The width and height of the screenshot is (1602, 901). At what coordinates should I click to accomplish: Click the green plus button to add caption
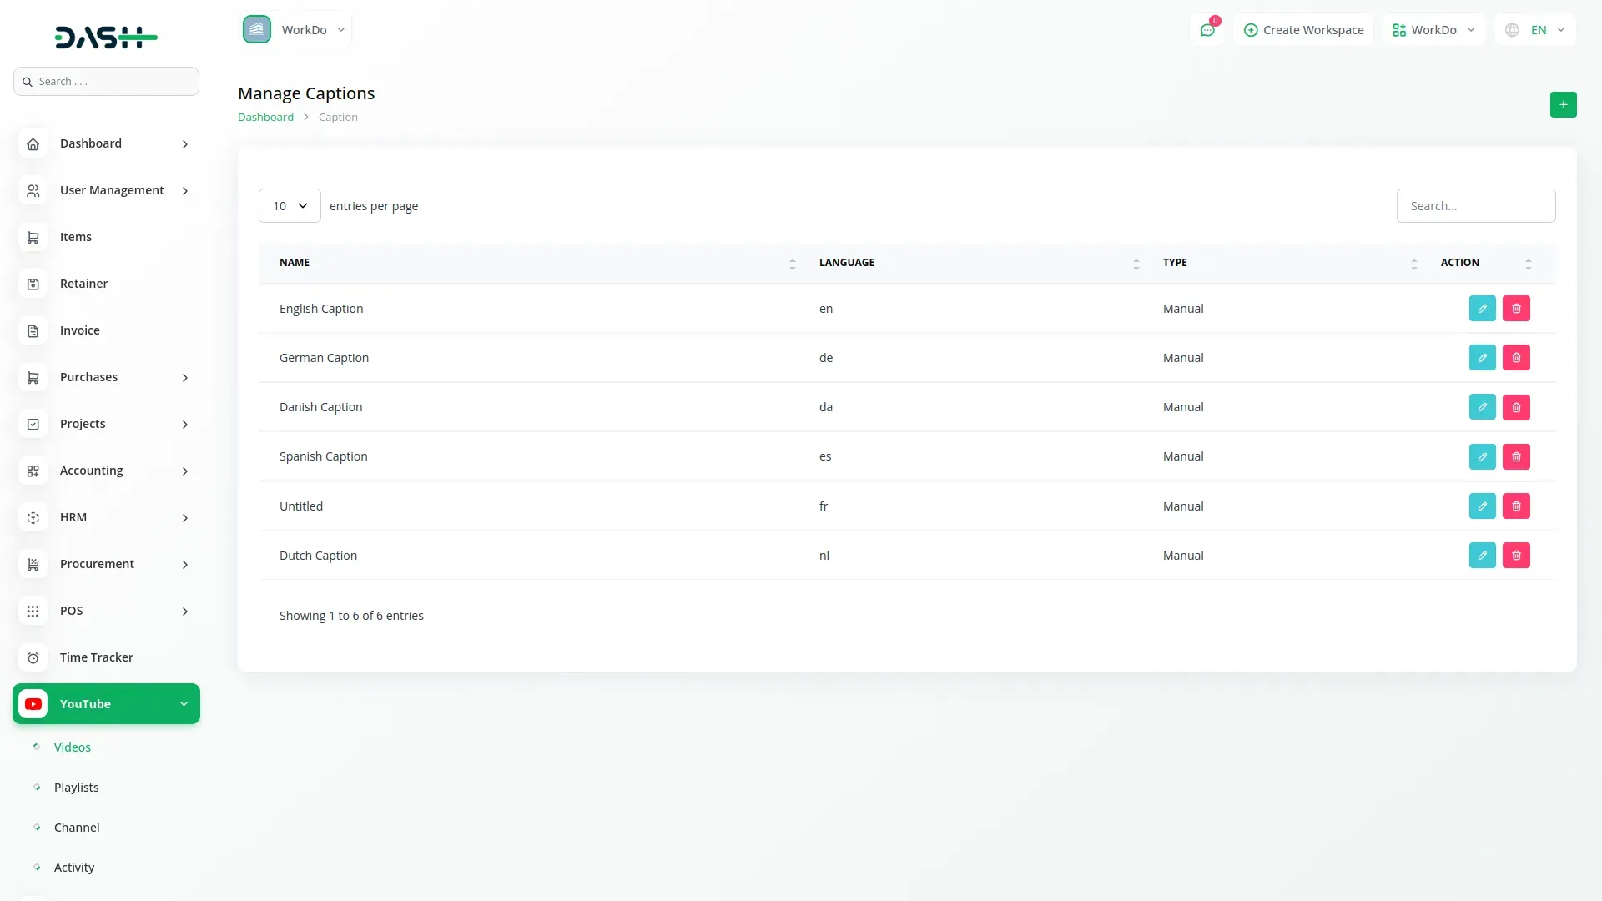point(1563,104)
